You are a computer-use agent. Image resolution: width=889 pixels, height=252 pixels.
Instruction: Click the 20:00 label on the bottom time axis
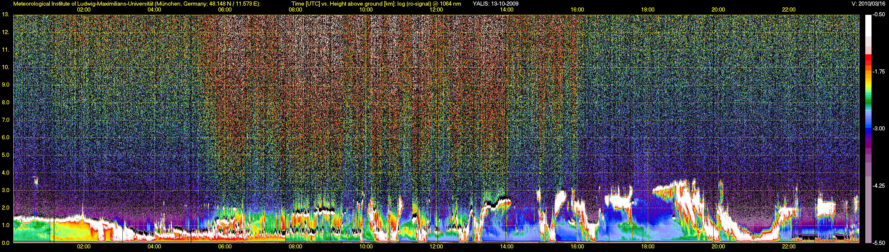718,246
